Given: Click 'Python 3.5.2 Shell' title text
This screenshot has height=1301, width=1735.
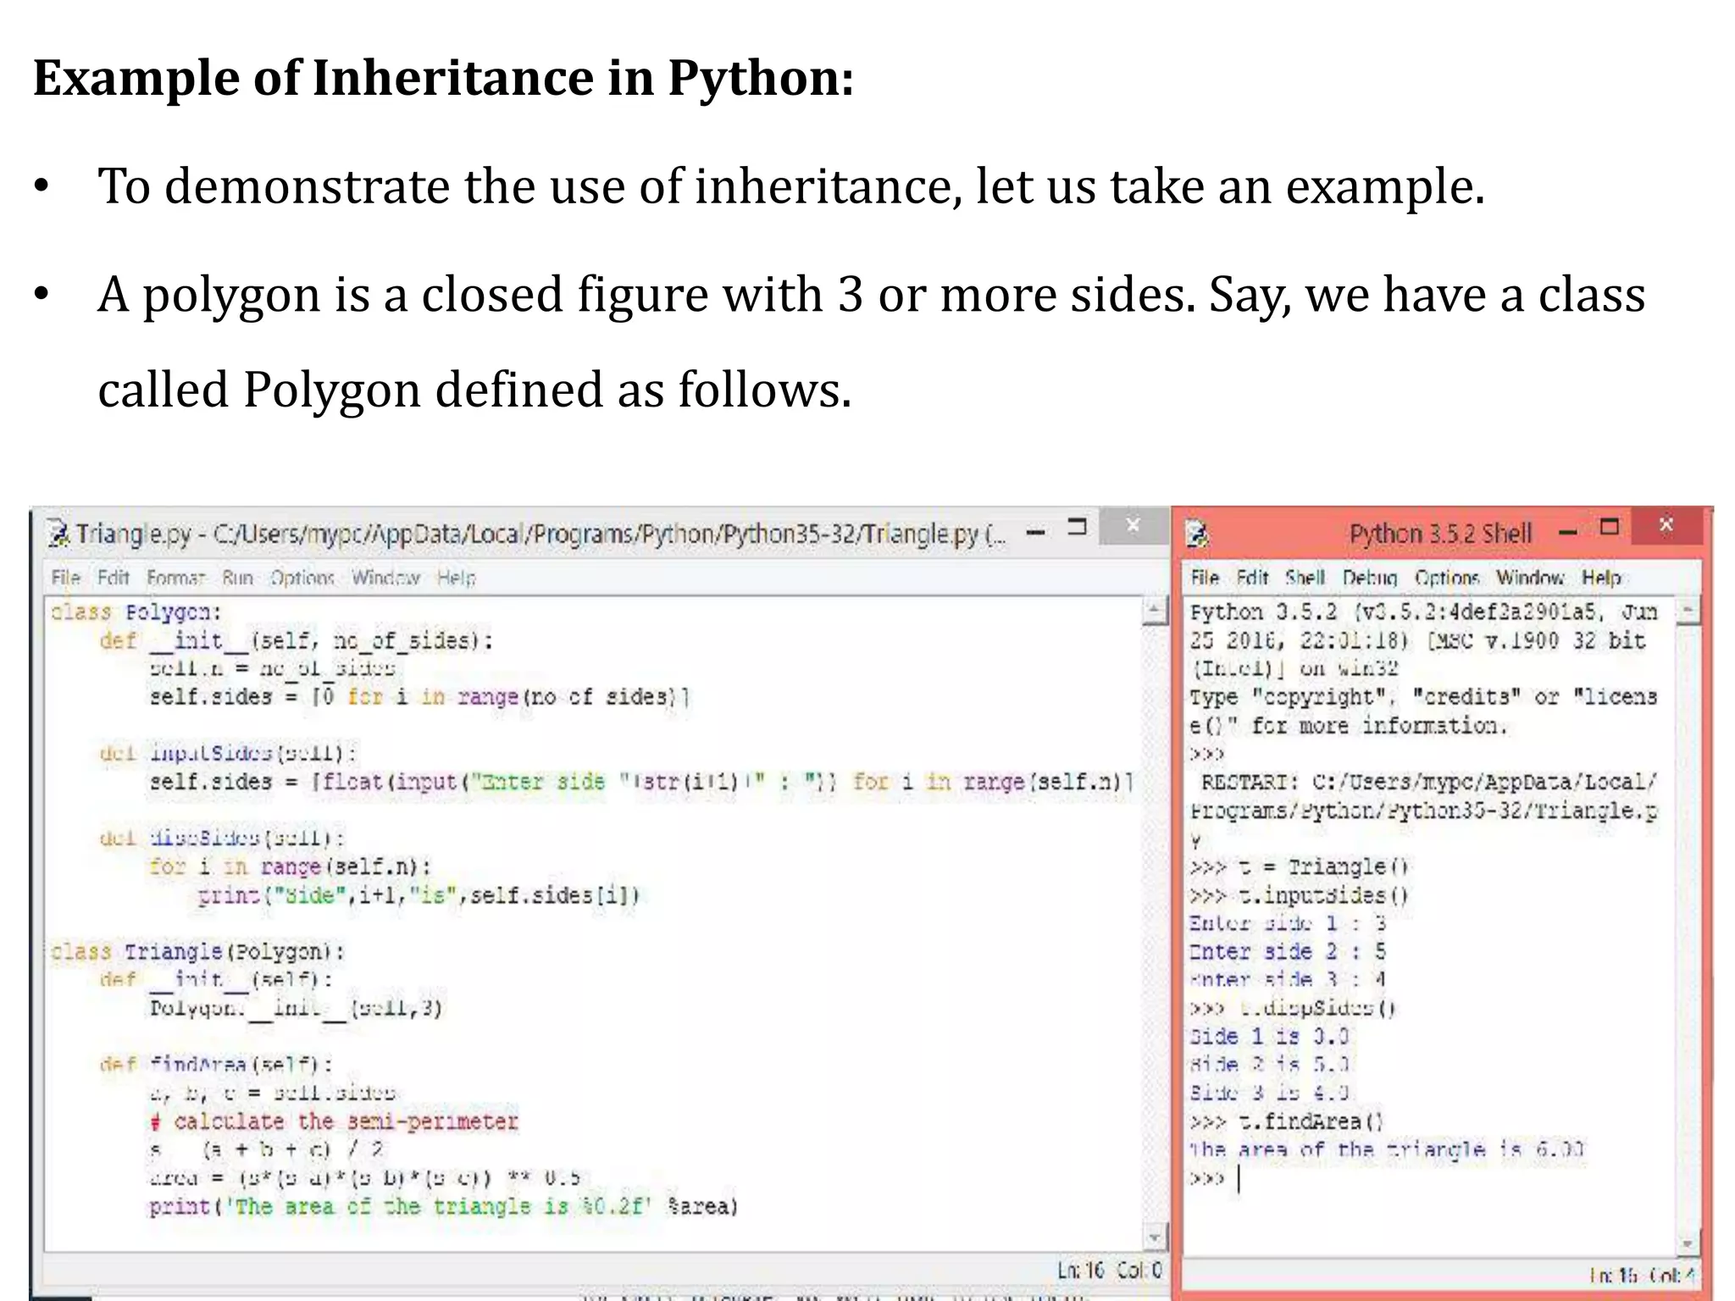Looking at the screenshot, I should 1440,534.
